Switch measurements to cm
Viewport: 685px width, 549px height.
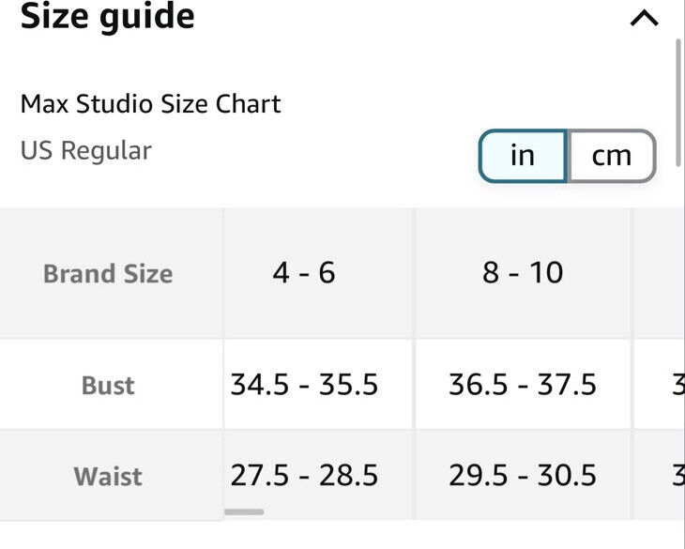(612, 156)
